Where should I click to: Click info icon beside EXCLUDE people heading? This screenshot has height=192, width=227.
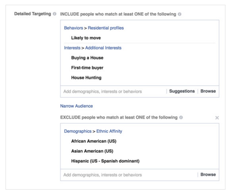(181, 117)
